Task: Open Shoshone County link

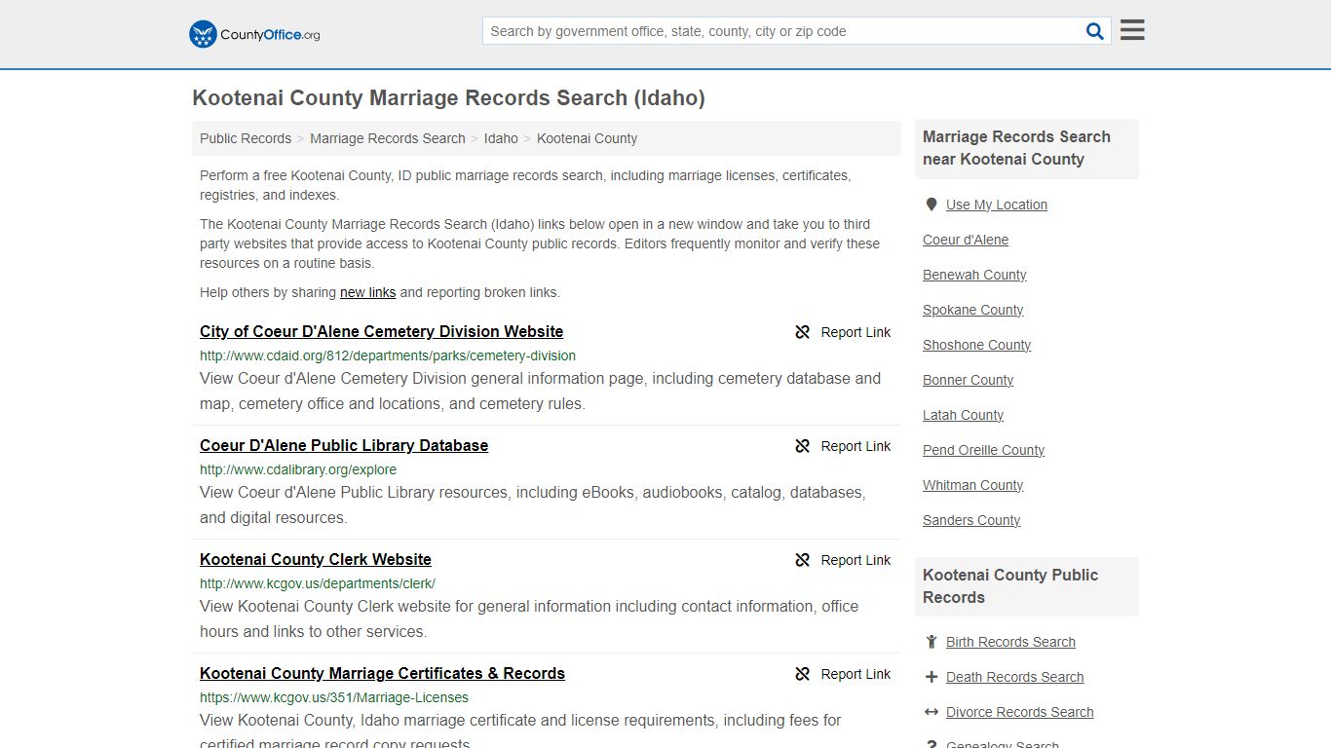Action: click(x=976, y=345)
